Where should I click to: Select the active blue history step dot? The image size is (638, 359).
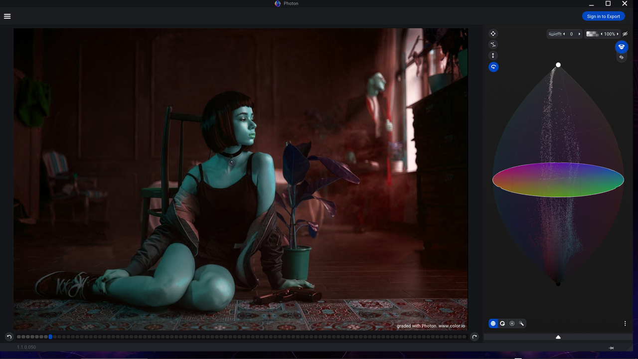[50, 337]
